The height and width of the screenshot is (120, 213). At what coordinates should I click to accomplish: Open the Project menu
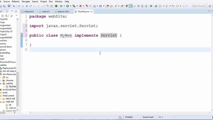coord(44,1)
